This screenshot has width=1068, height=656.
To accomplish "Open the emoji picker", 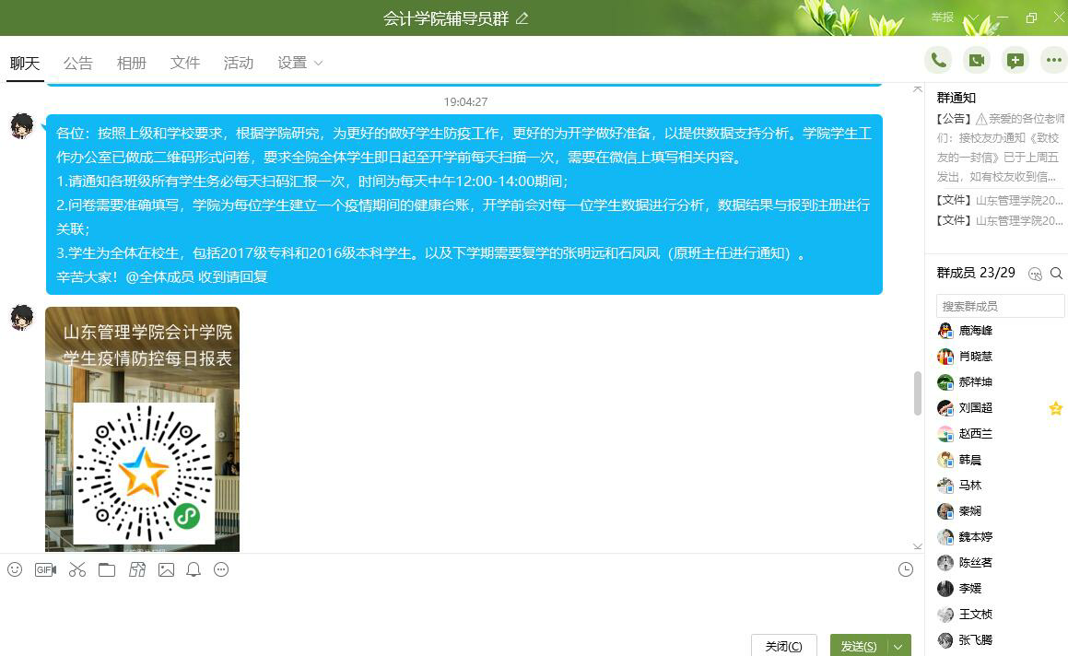I will coord(15,569).
